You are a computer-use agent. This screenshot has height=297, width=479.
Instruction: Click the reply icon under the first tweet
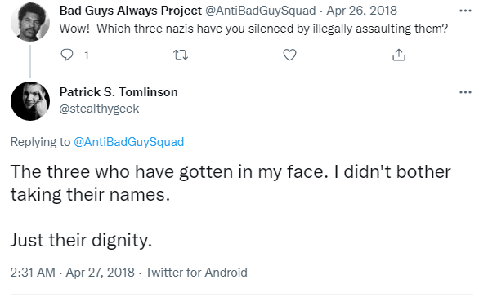[67, 55]
